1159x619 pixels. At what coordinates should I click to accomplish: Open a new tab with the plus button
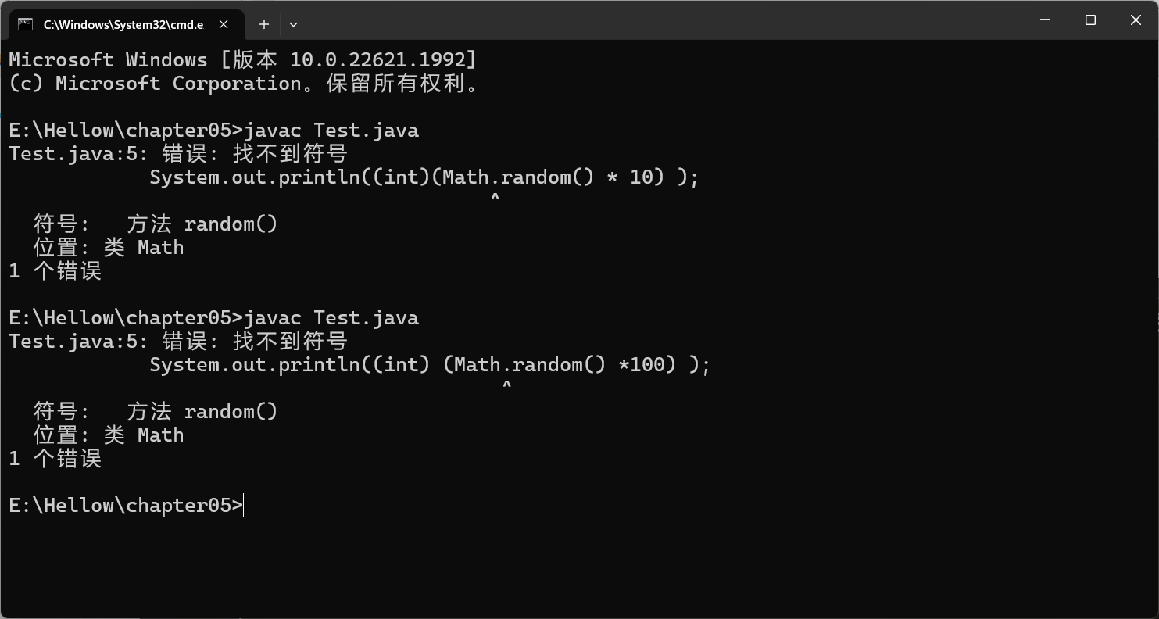[x=264, y=24]
